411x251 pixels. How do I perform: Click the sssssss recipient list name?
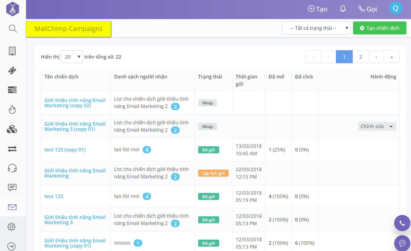pyautogui.click(x=122, y=243)
